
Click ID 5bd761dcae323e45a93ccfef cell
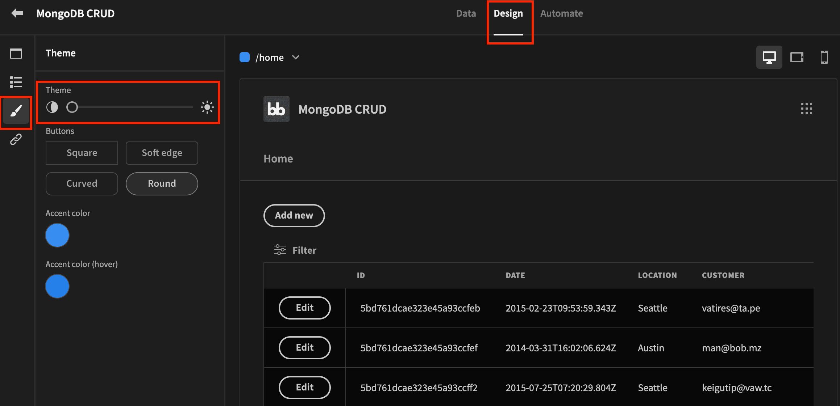click(x=419, y=348)
